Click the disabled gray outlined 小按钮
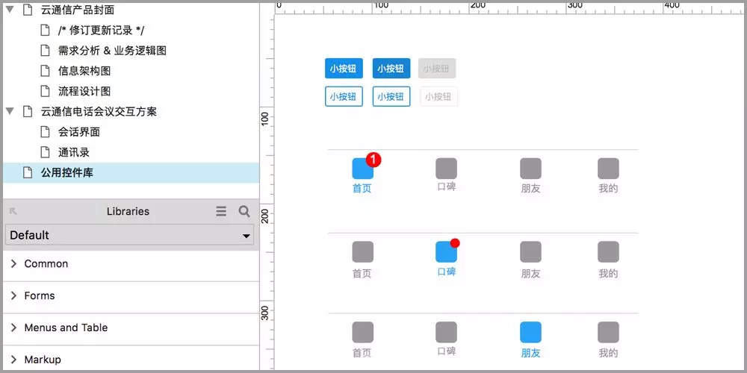Viewport: 747px width, 373px height. click(x=438, y=96)
